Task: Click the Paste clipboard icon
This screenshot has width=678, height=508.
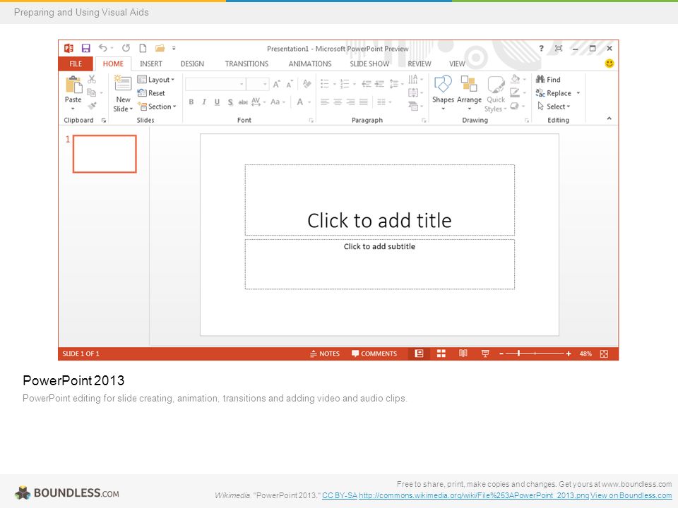Action: 73,85
